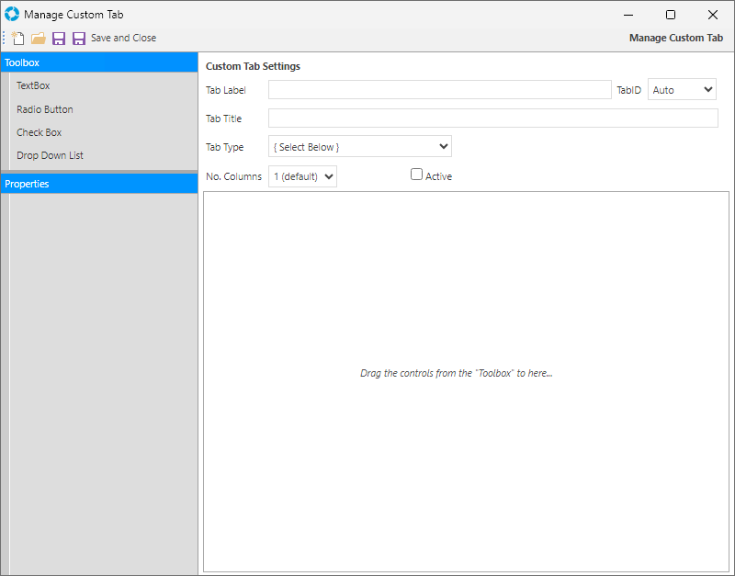The height and width of the screenshot is (576, 735).
Task: Open the No. Columns dropdown
Action: point(302,176)
